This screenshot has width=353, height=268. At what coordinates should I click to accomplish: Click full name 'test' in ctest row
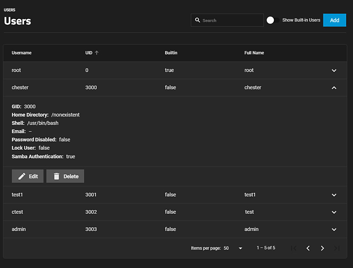[249, 212]
